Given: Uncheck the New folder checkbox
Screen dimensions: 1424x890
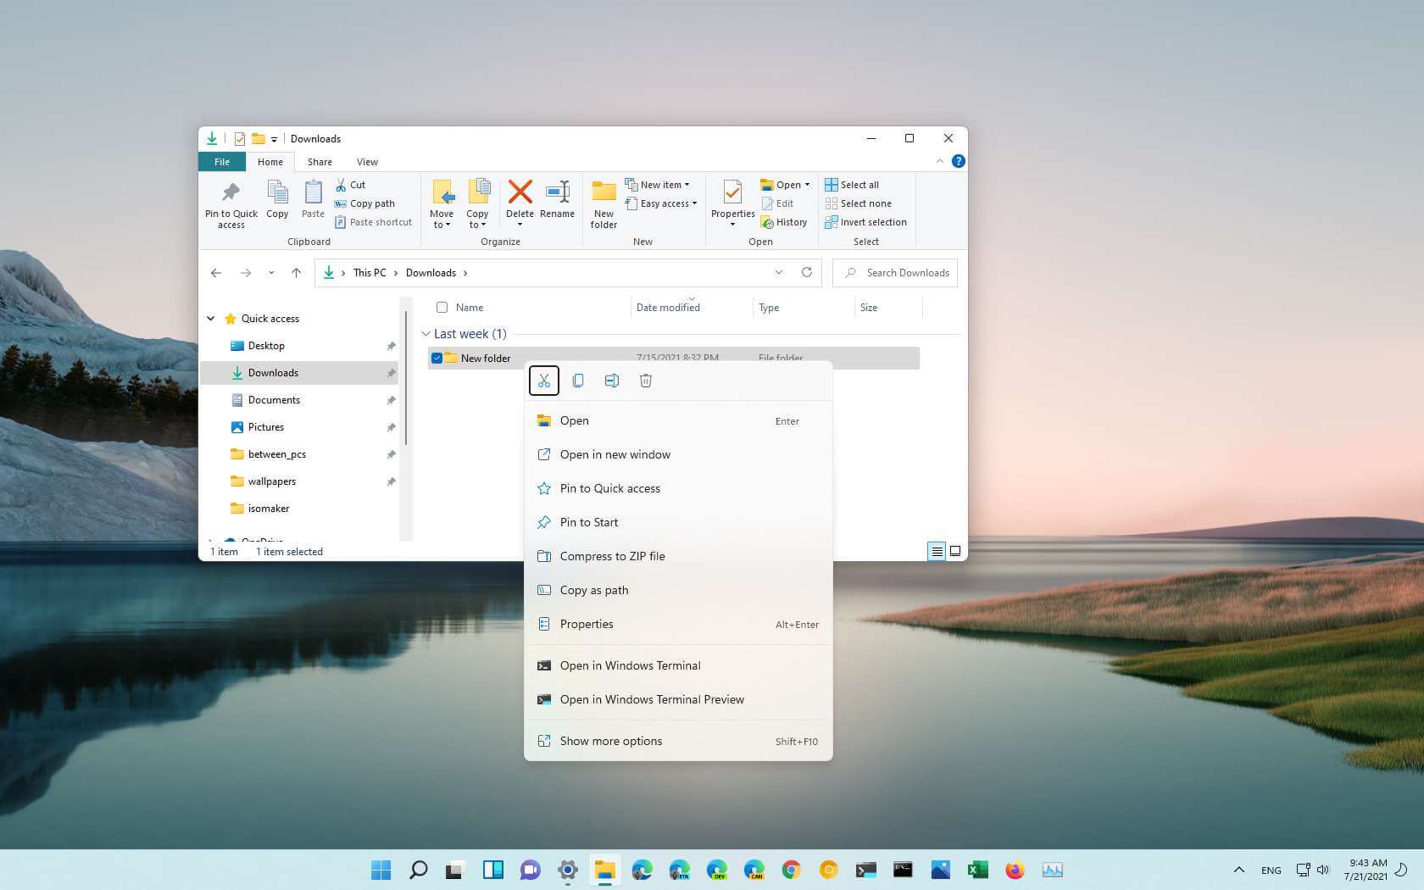Looking at the screenshot, I should 437,359.
